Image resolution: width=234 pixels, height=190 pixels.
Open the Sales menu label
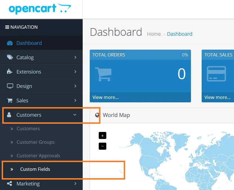coord(22,101)
